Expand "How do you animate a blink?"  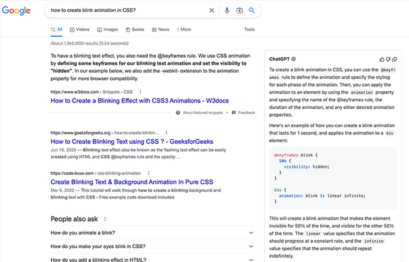point(153,233)
